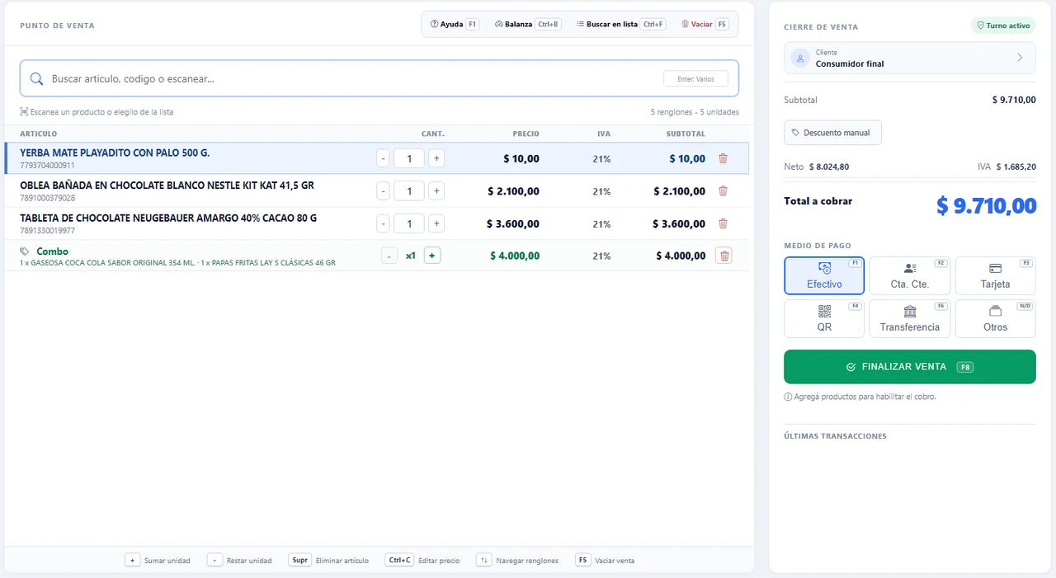
Task: Add one unit of Kit Kat oblea
Action: [x=436, y=191]
